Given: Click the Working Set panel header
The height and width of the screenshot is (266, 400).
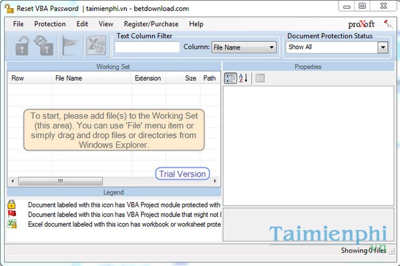Looking at the screenshot, I should point(114,67).
